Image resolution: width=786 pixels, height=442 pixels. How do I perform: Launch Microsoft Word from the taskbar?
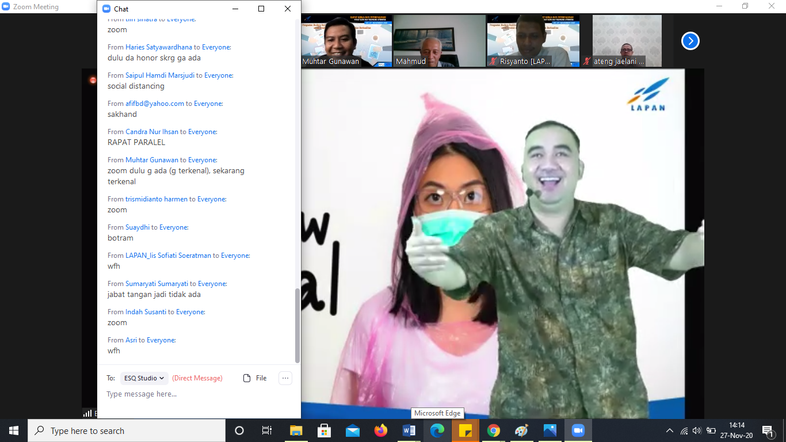coord(409,430)
